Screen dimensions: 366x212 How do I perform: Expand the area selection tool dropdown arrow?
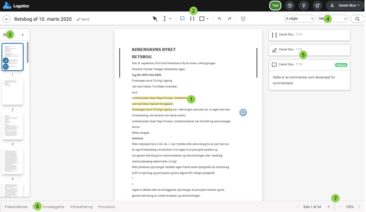(207, 19)
